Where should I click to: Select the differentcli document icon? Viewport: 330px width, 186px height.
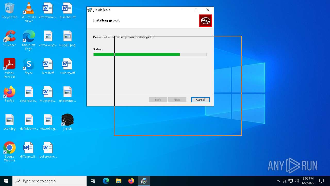pos(29,150)
